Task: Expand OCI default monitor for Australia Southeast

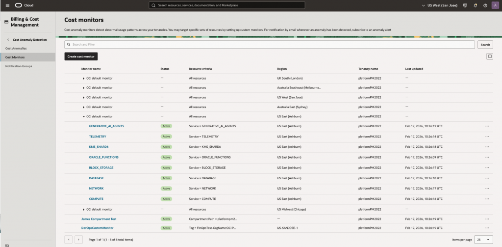Action: click(x=84, y=88)
